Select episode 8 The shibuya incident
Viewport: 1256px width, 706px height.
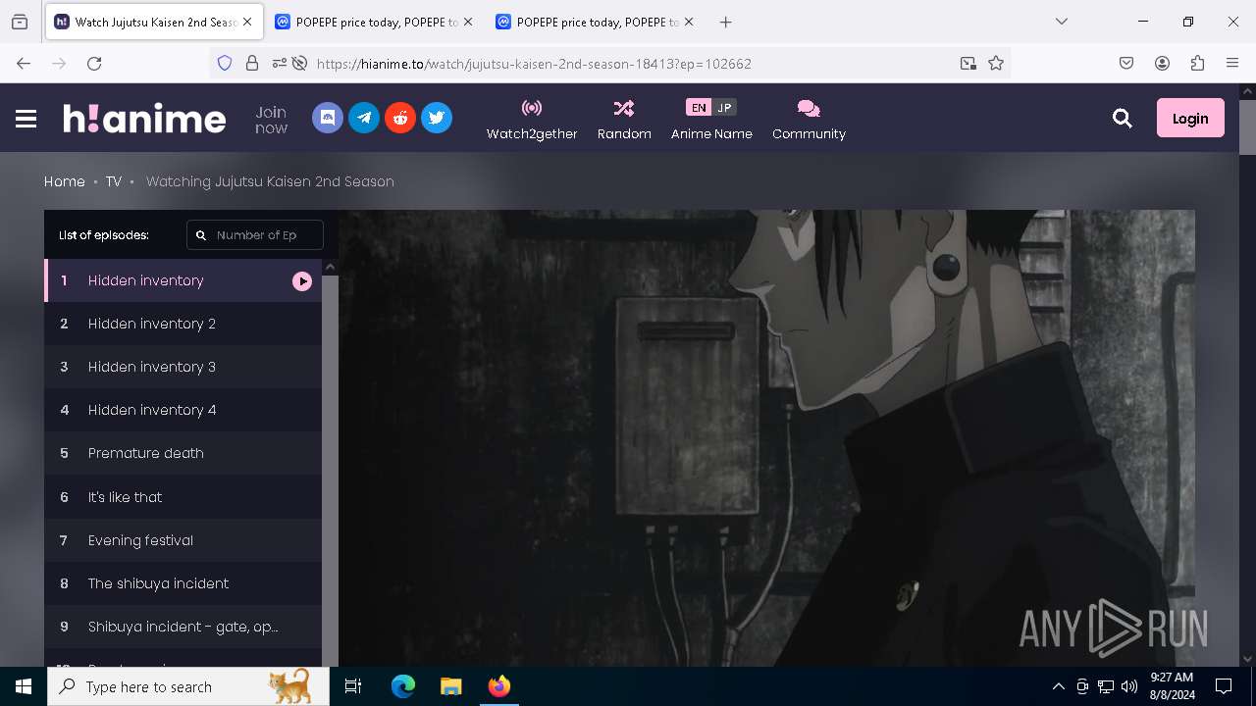click(183, 583)
